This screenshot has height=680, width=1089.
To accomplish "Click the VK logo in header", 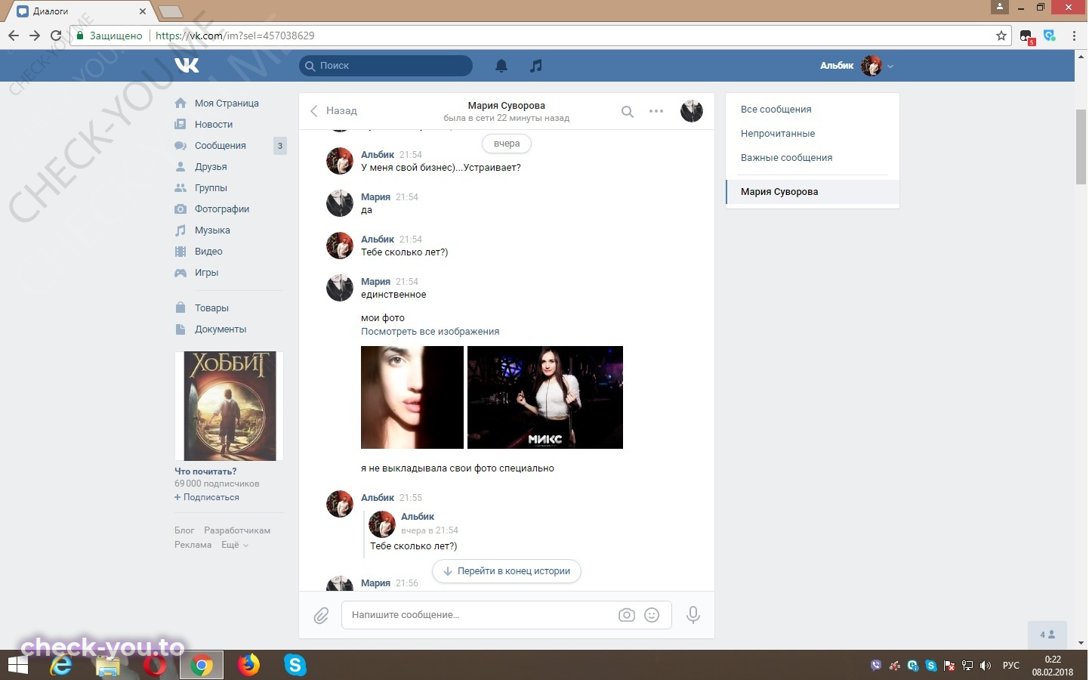I will [x=187, y=66].
